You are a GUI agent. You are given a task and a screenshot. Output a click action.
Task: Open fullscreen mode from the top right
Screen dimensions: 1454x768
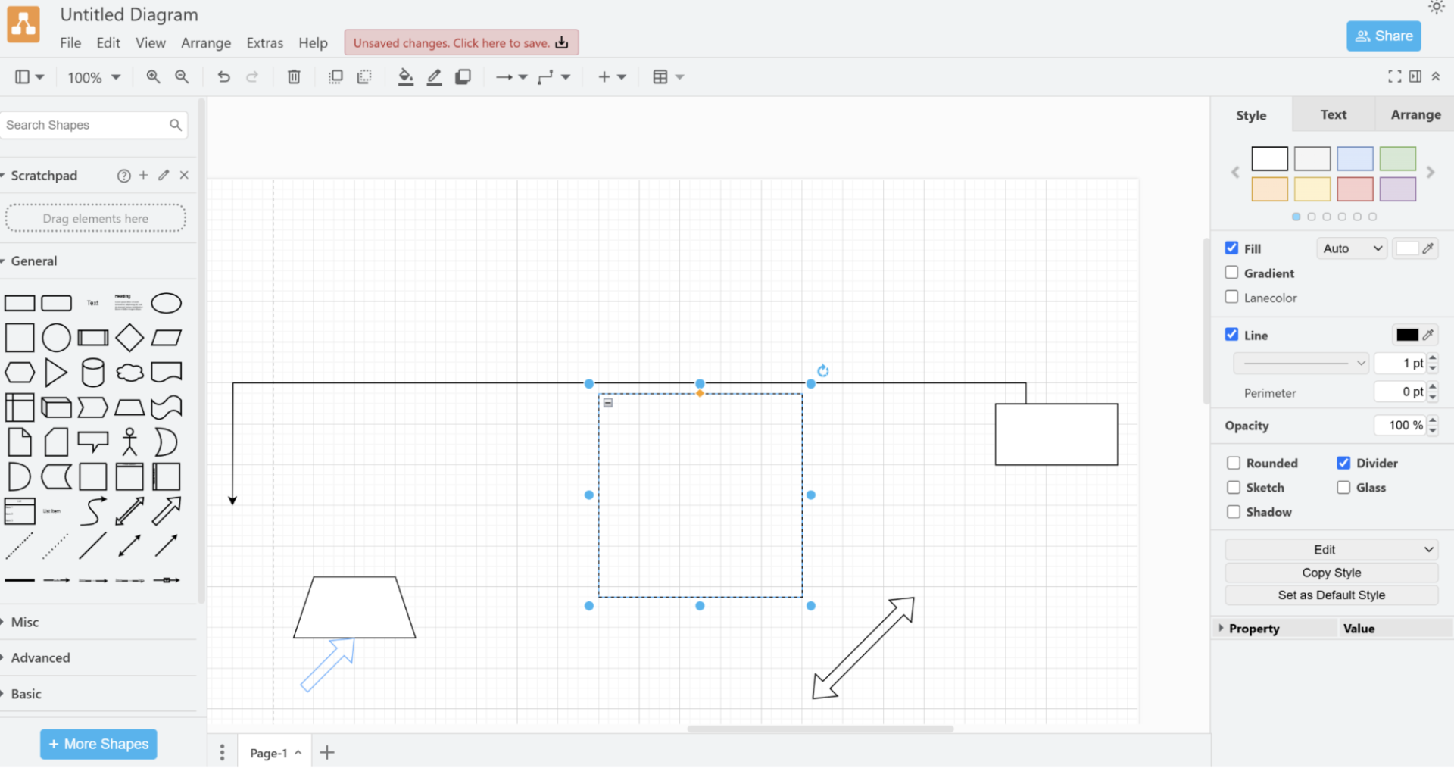click(1394, 76)
